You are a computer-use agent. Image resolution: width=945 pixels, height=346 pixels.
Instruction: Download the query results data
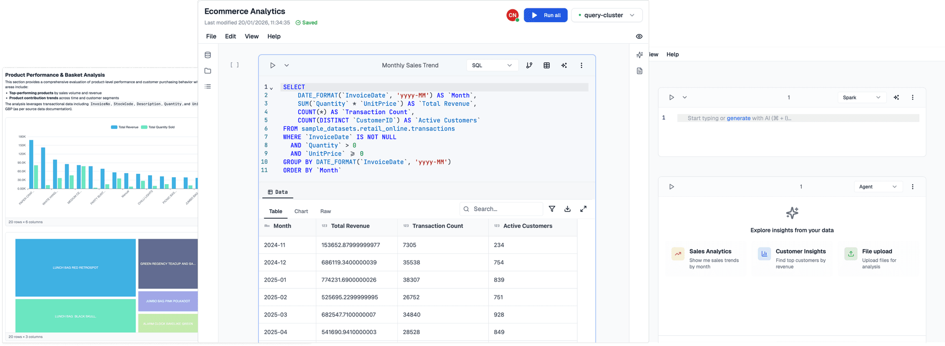pyautogui.click(x=567, y=209)
